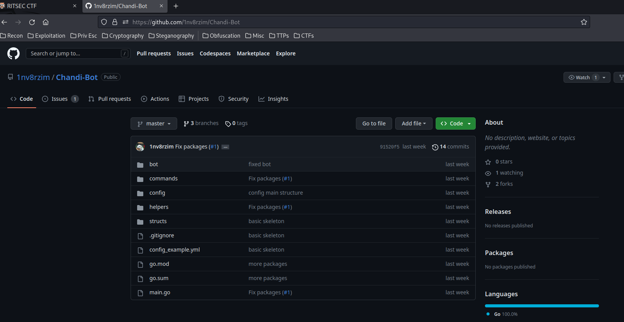Open the CTFs bookmarks folder
This screenshot has width=624, height=322.
[304, 36]
